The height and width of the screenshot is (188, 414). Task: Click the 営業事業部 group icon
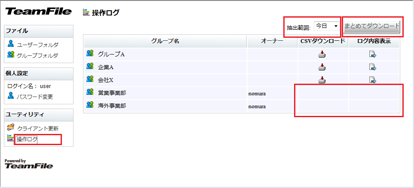(90, 92)
